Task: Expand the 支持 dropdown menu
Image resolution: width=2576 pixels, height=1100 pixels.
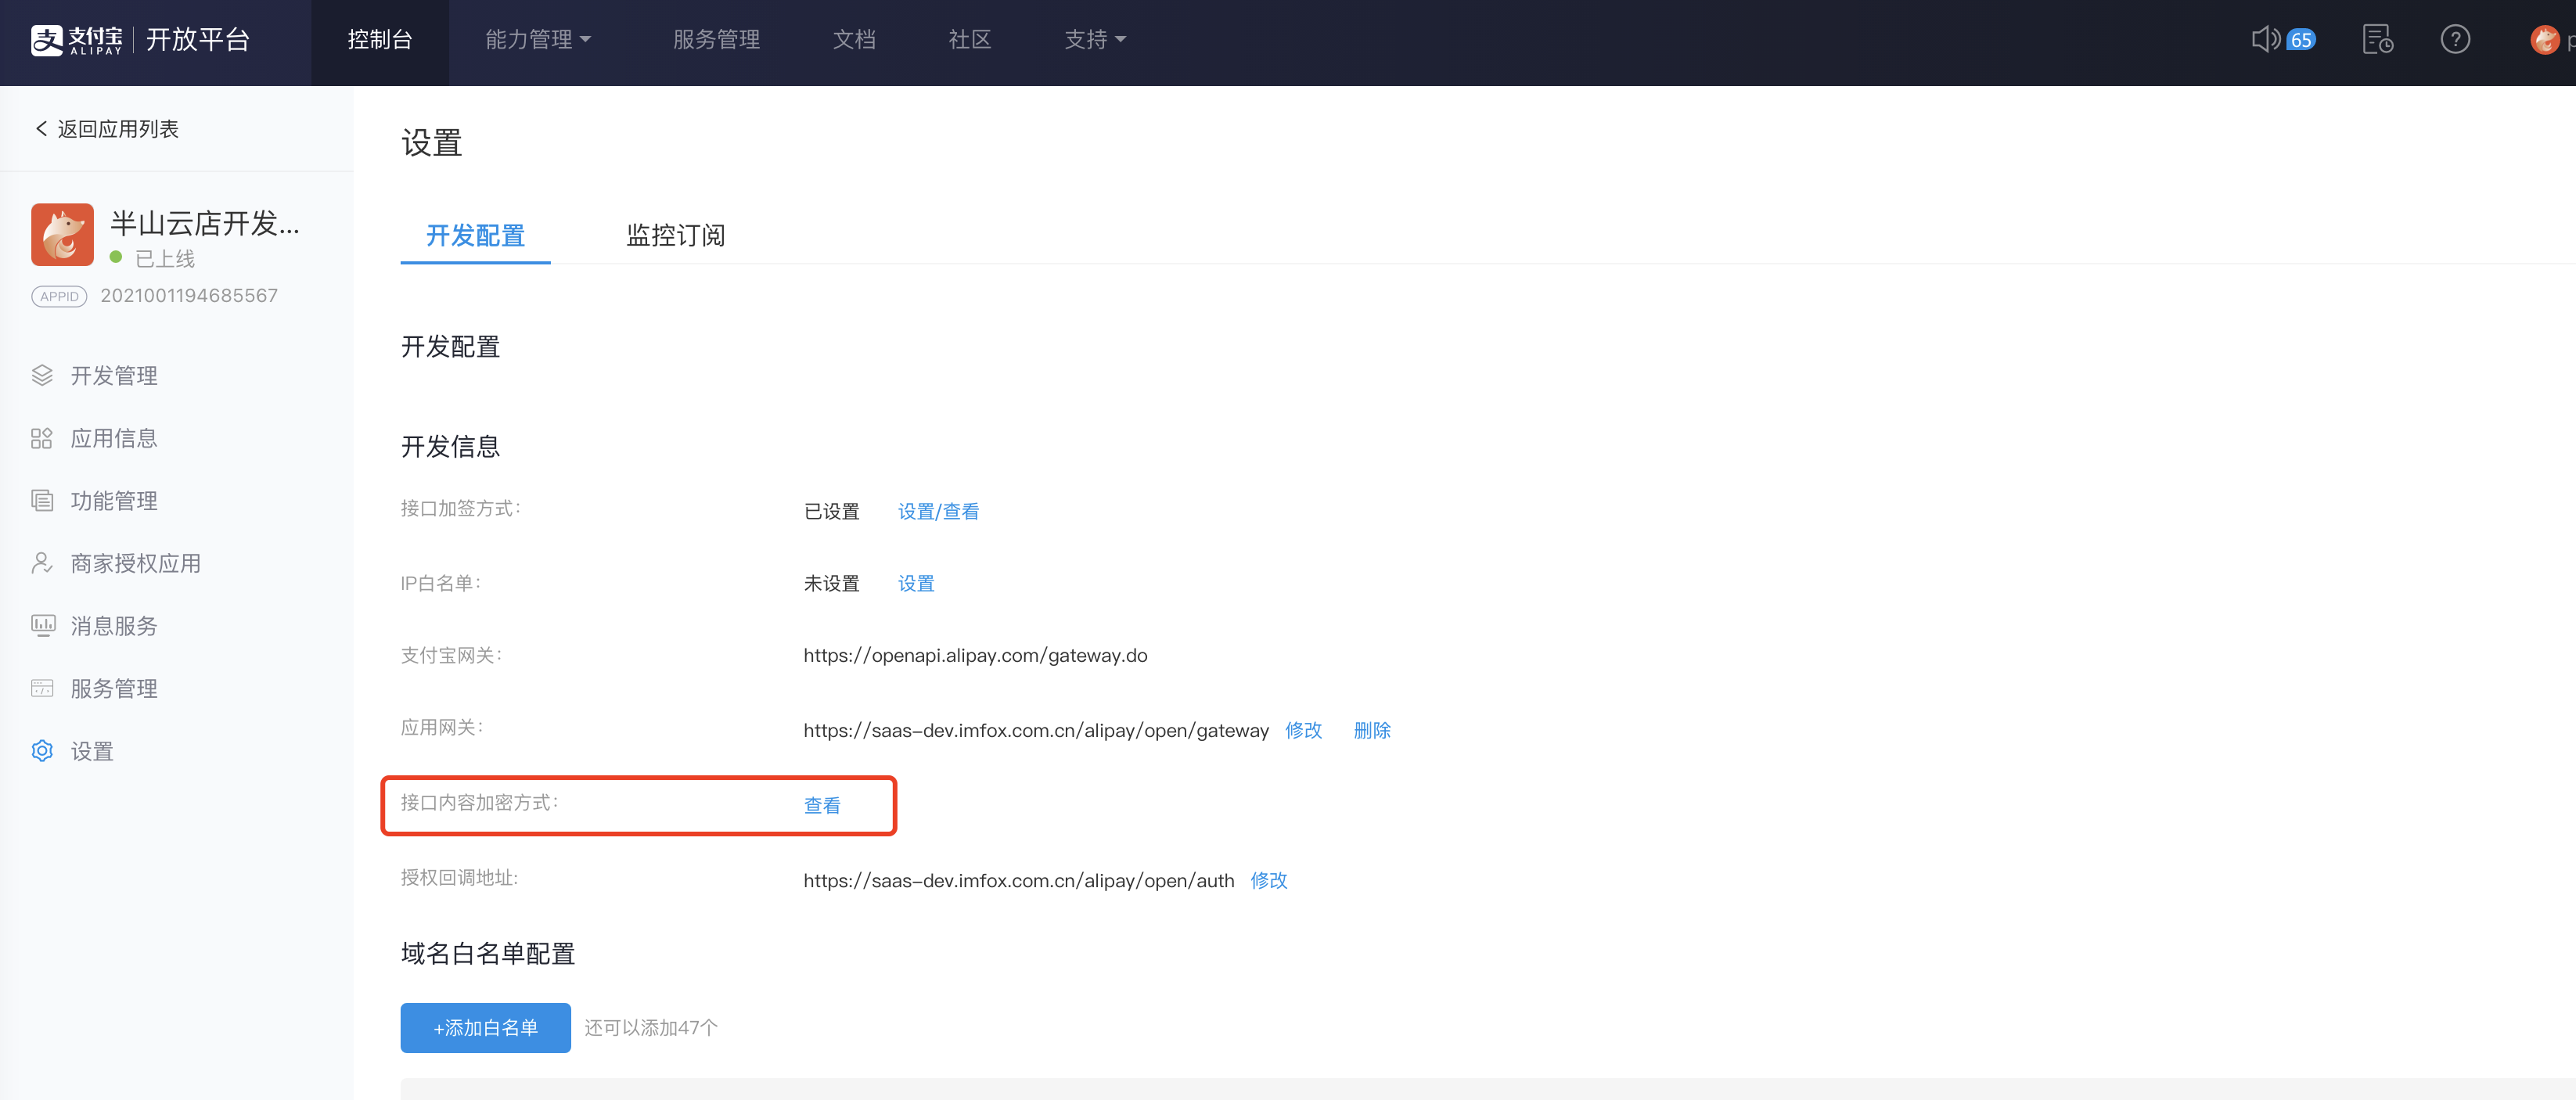Action: [1095, 39]
